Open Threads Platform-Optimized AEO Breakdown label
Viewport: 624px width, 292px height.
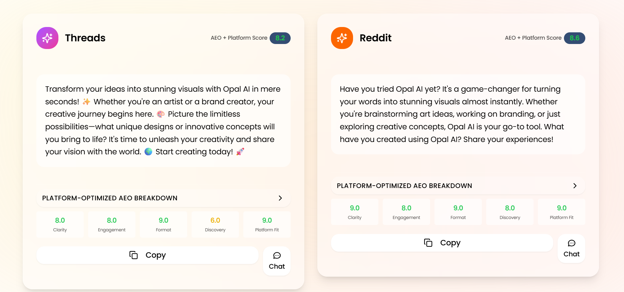point(110,198)
